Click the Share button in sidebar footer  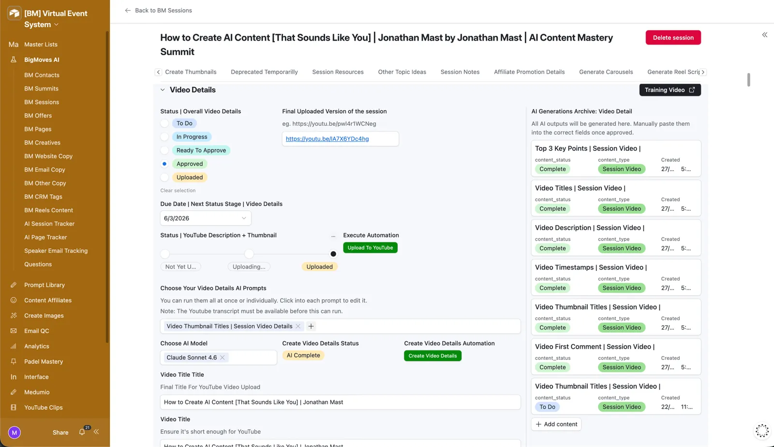pos(60,432)
